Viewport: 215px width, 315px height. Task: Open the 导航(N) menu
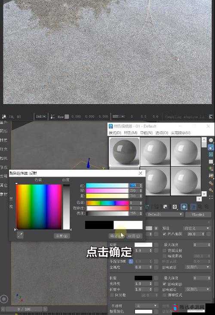(x=146, y=133)
